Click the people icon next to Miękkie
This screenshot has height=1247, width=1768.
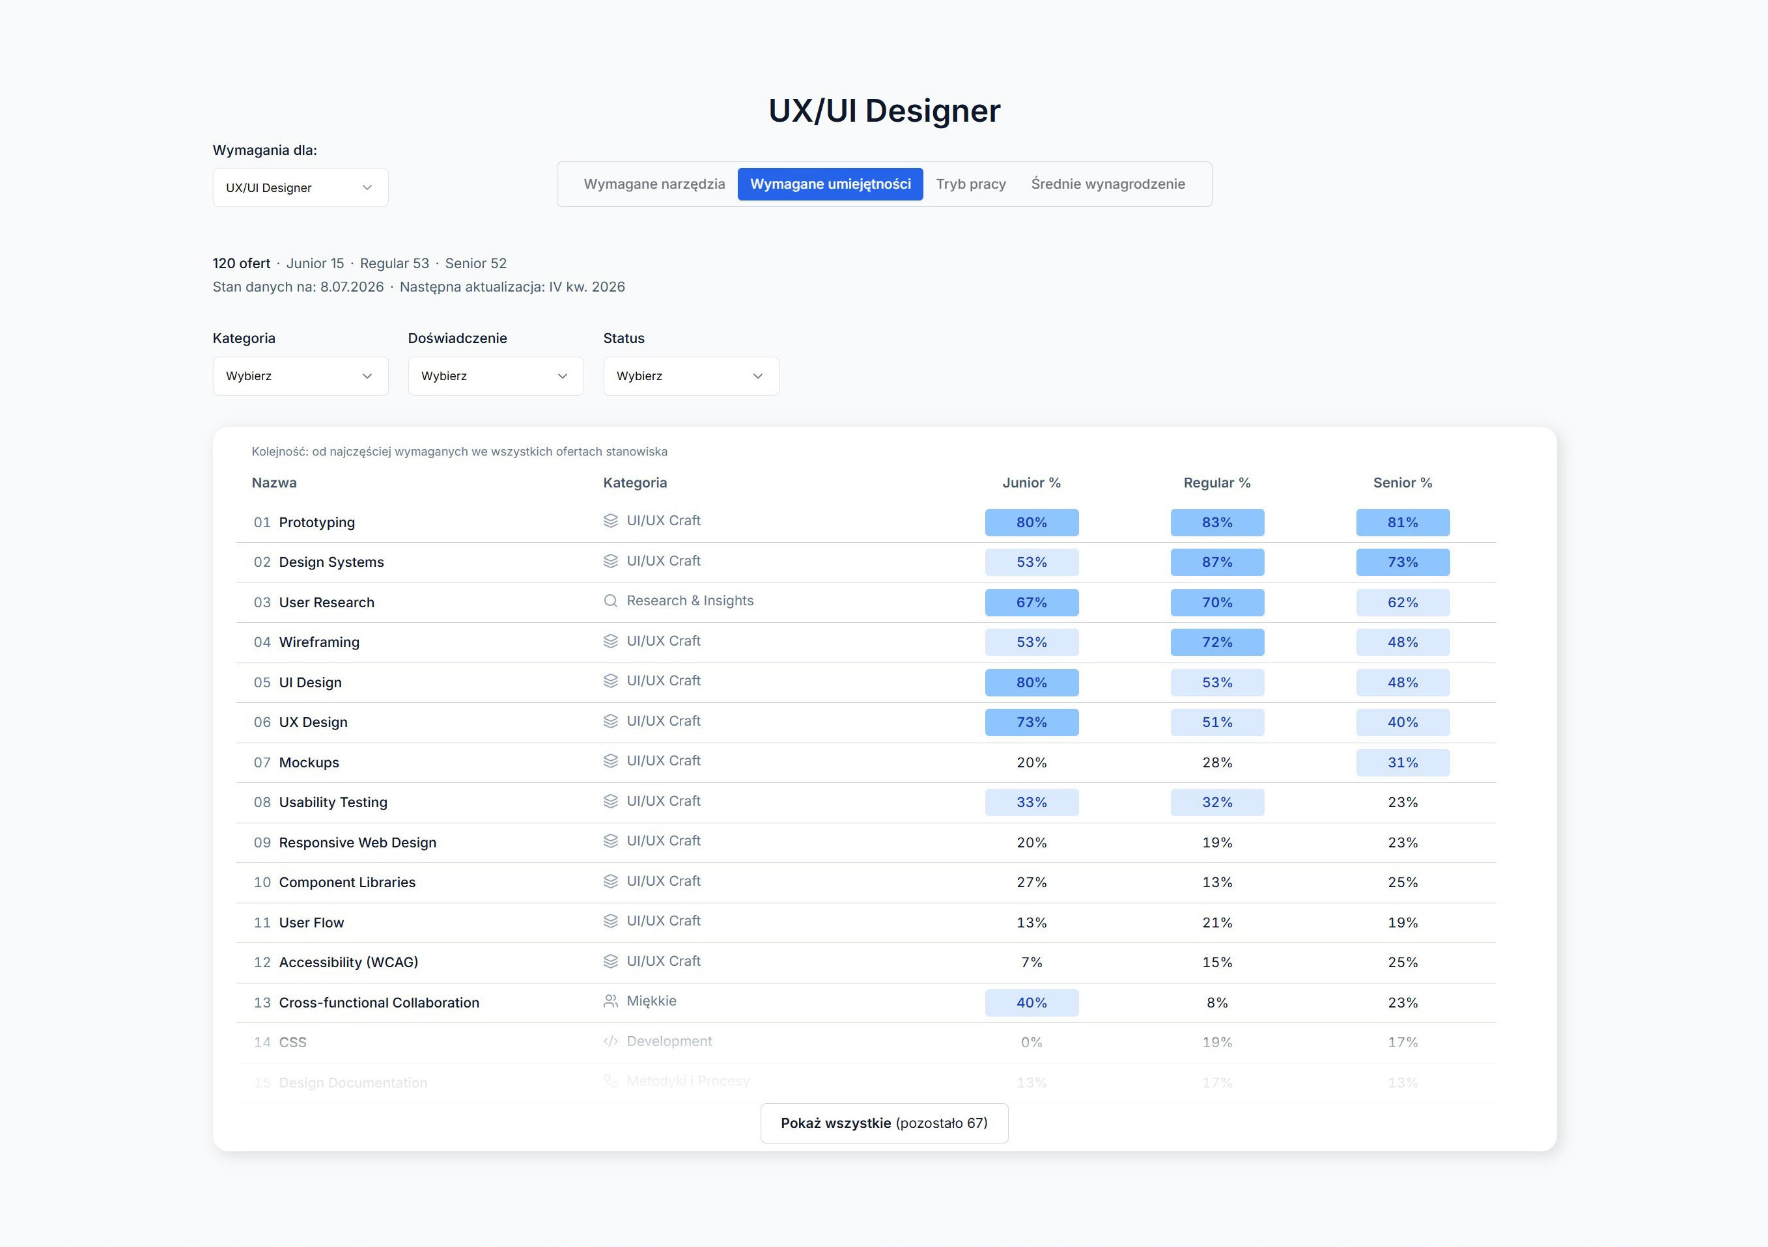[611, 1001]
